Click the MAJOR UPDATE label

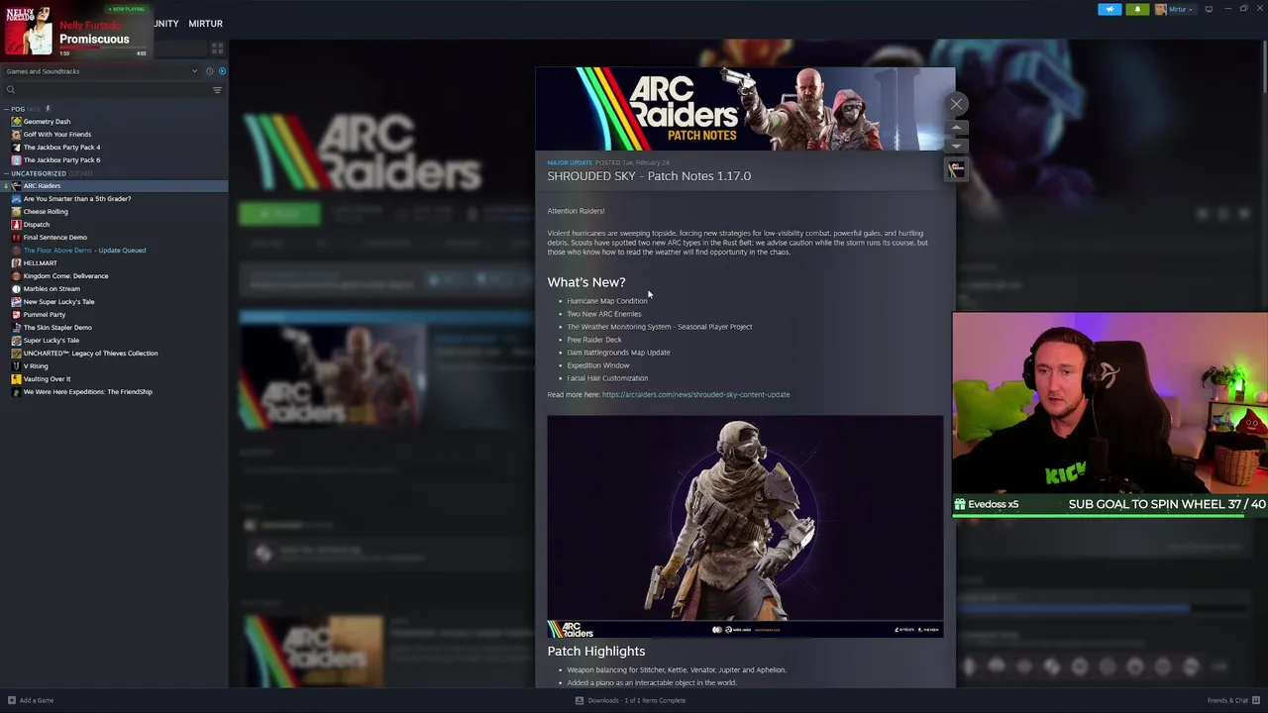[570, 162]
